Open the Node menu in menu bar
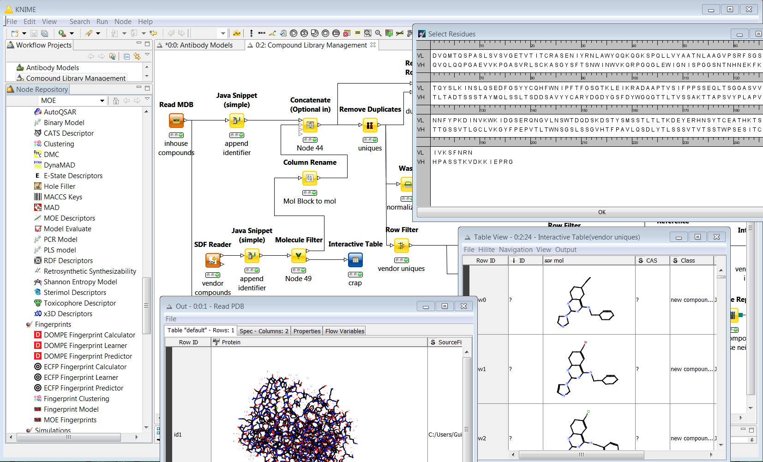The width and height of the screenshot is (763, 462). 123,22
